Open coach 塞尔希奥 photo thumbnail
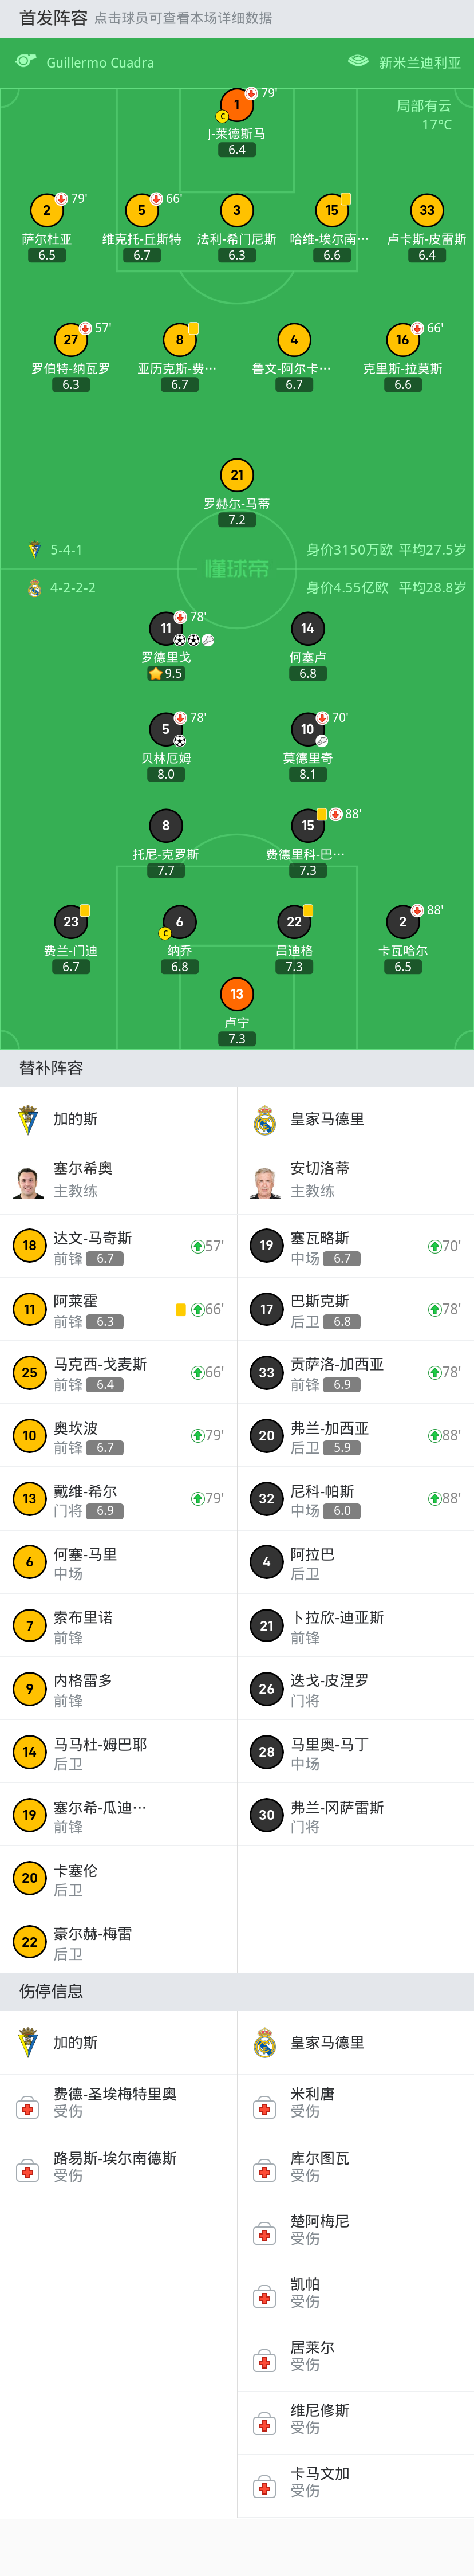The image size is (474, 2576). [29, 1182]
